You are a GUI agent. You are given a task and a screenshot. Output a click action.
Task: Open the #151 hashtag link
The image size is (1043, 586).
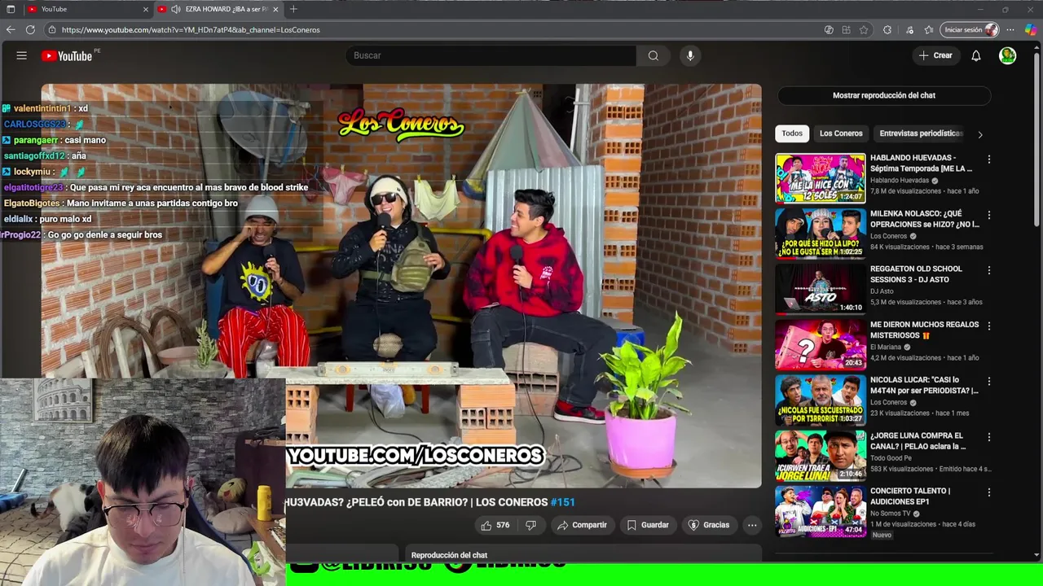tap(562, 502)
